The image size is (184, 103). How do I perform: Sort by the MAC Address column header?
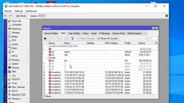[114, 43]
